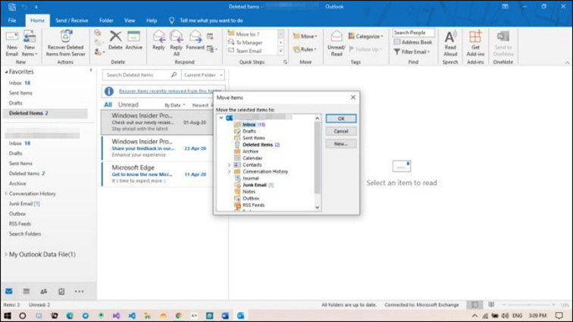Click Tell me what you want to do
The image size is (573, 322).
pos(211,20)
